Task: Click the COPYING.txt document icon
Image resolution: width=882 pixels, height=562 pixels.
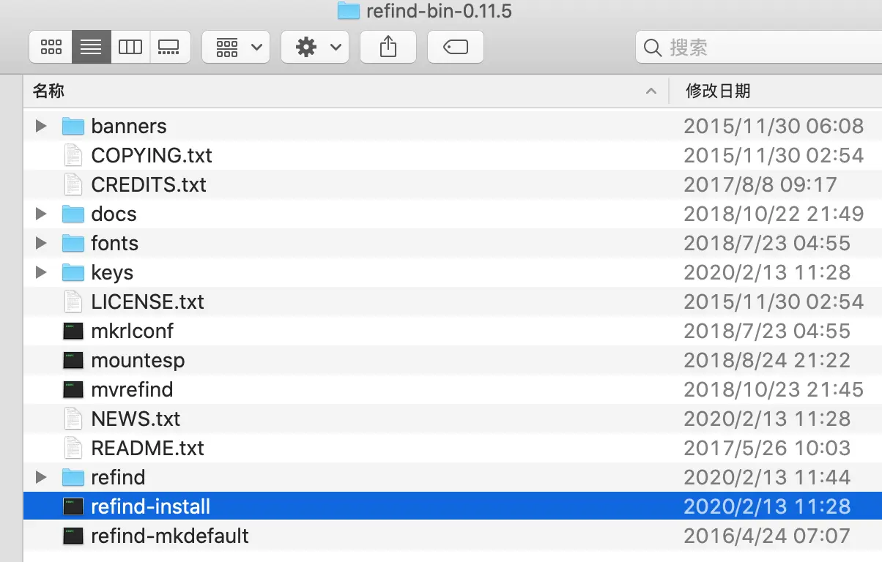Action: [73, 155]
